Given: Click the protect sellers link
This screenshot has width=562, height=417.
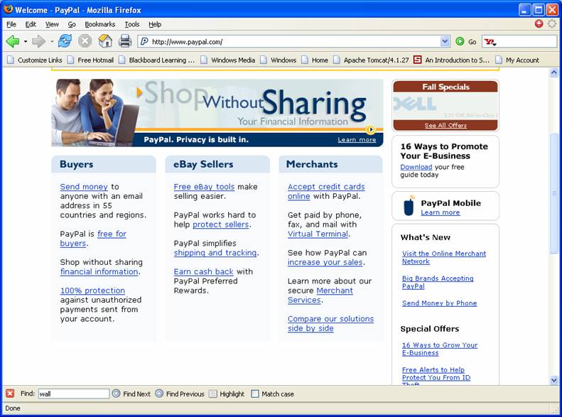Looking at the screenshot, I should [221, 224].
